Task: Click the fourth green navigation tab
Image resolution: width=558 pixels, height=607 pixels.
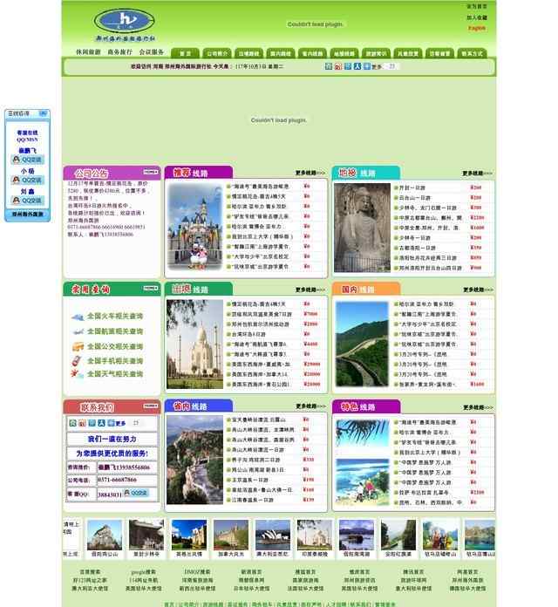Action: 281,53
